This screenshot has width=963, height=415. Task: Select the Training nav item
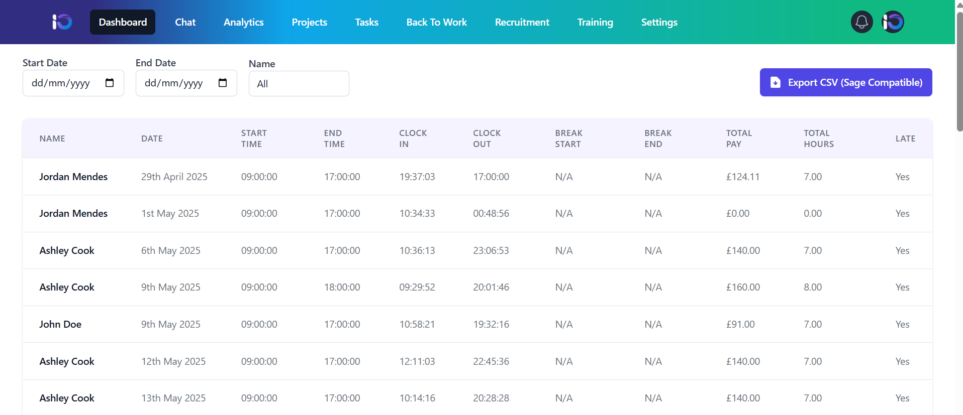coord(595,22)
